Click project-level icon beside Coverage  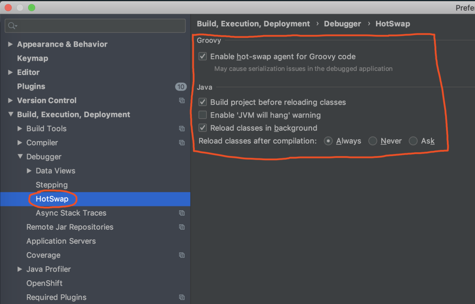pyautogui.click(x=182, y=255)
